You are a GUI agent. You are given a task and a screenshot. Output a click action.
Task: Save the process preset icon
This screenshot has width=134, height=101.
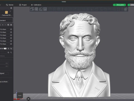coord(8,52)
